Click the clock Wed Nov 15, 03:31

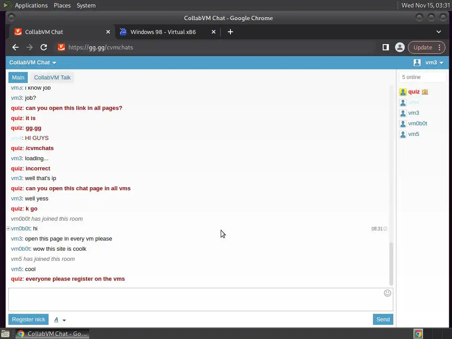tap(426, 5)
